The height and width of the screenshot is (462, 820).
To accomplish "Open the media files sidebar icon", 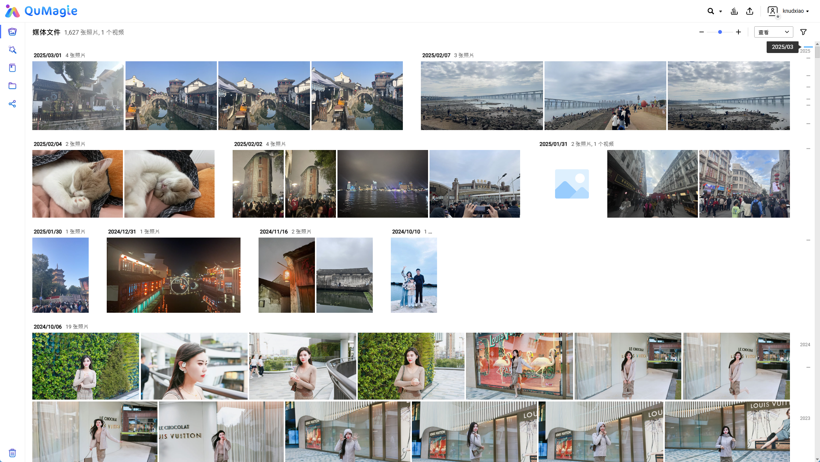I will pos(12,32).
